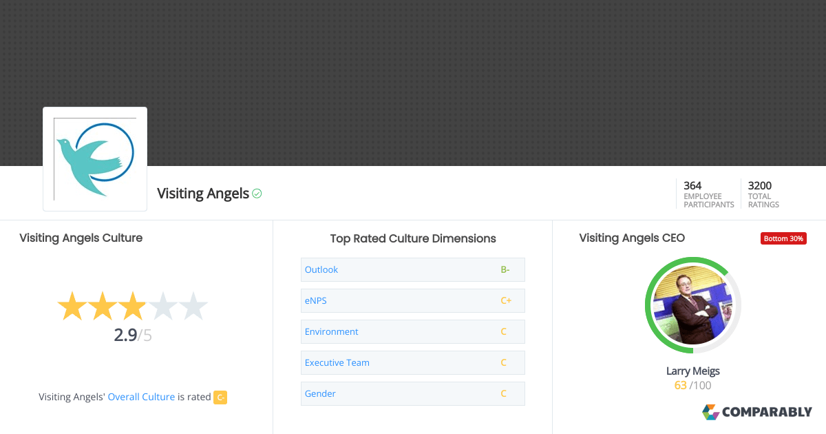The height and width of the screenshot is (434, 826).
Task: Click the Visiting Angels dove logo
Action: coord(95,158)
